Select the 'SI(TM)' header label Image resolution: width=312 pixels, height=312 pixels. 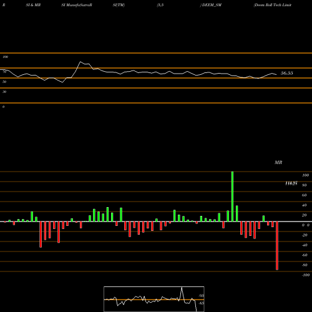pyautogui.click(x=119, y=5)
